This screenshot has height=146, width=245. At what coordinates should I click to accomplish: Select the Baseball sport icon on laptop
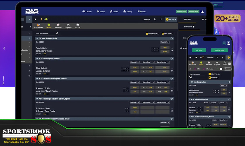point(58,26)
